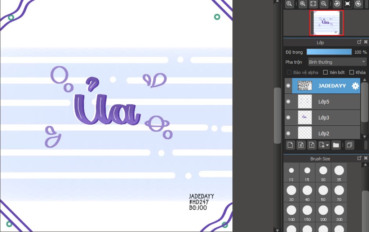Close the Brush Size panel
This screenshot has height=232, width=369.
click(366, 158)
